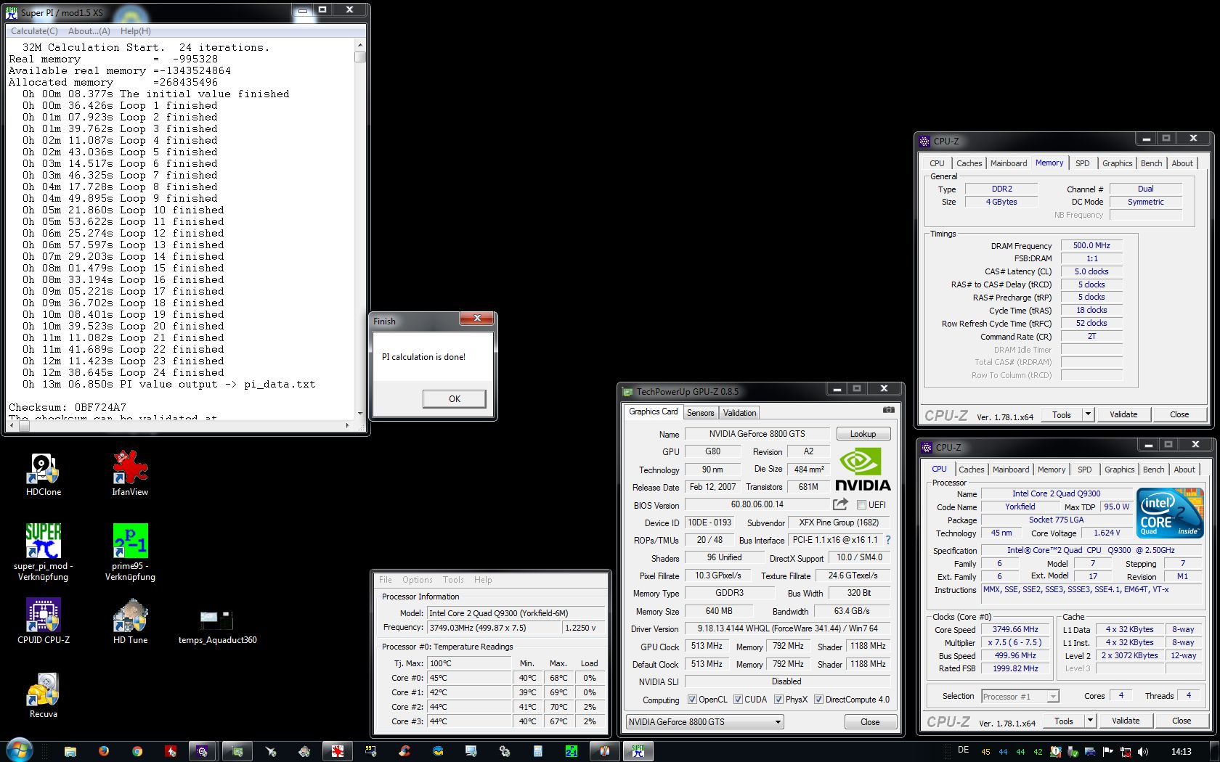Click GPU-Z screenshot camera icon

click(x=888, y=410)
